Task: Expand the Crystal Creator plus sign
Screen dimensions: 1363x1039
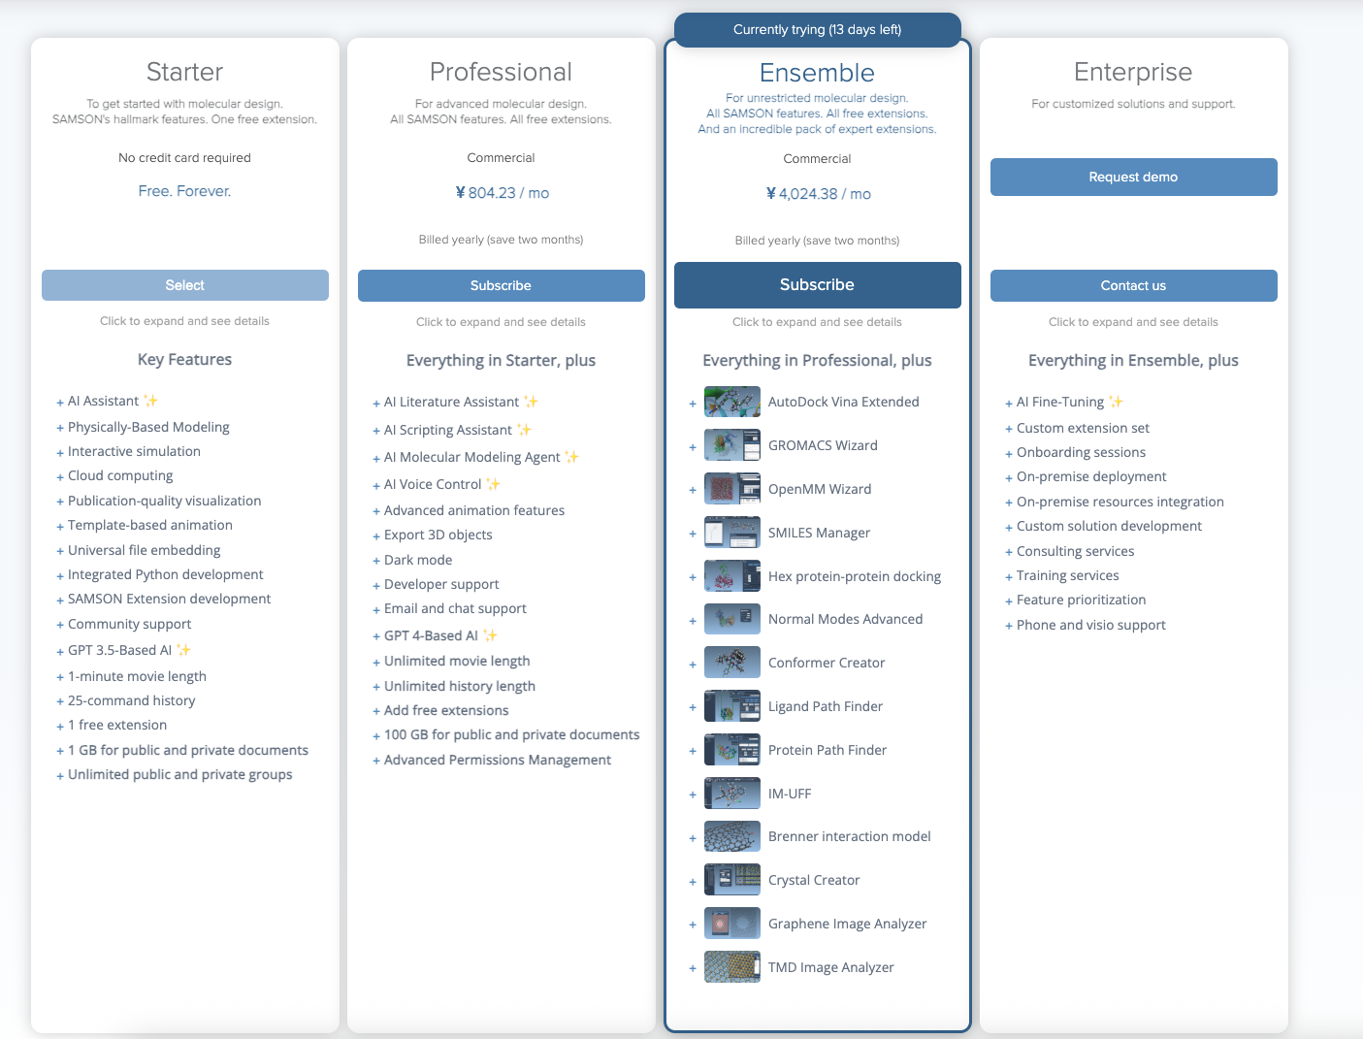Action: tap(693, 881)
